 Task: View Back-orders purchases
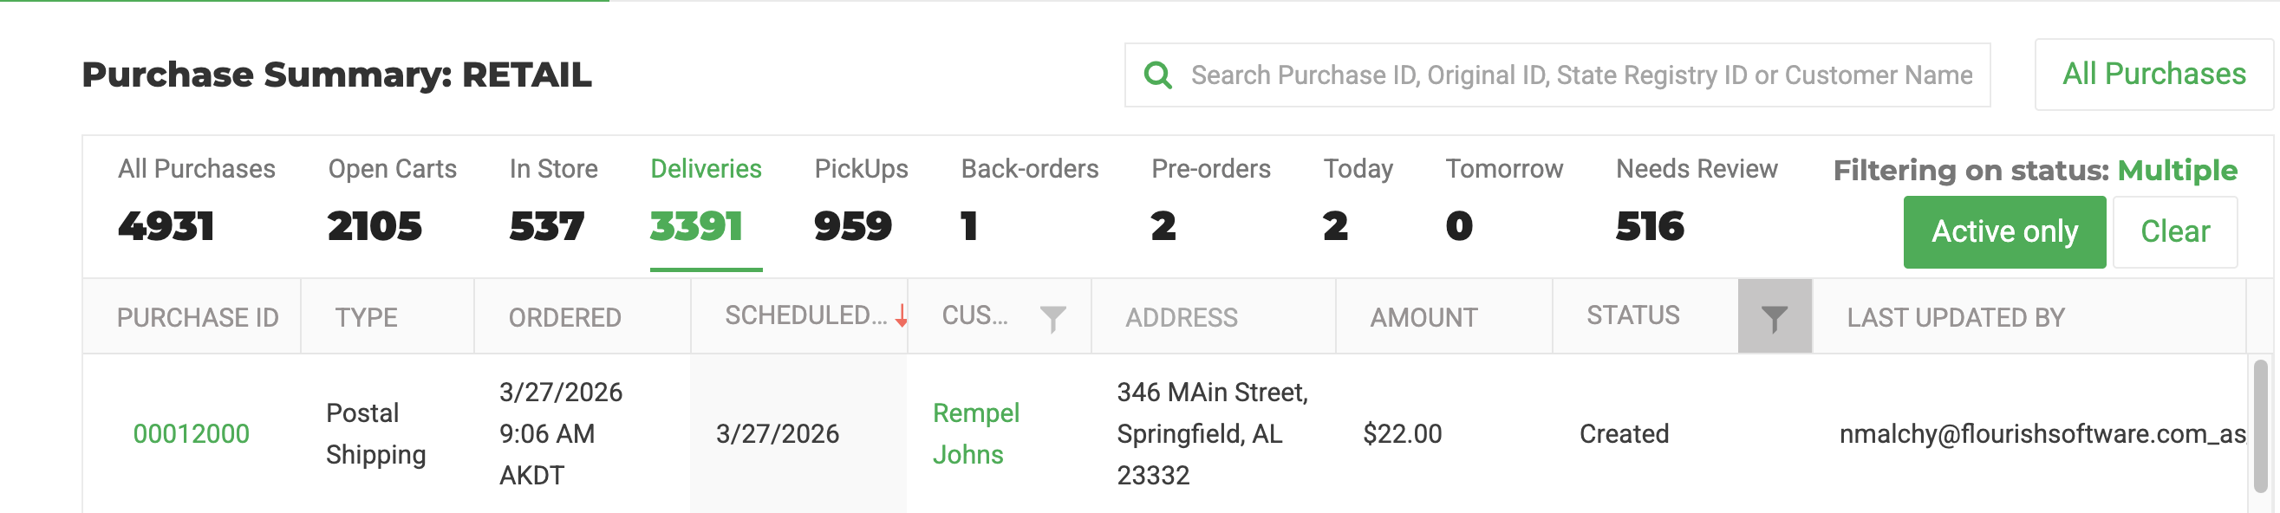1029,197
